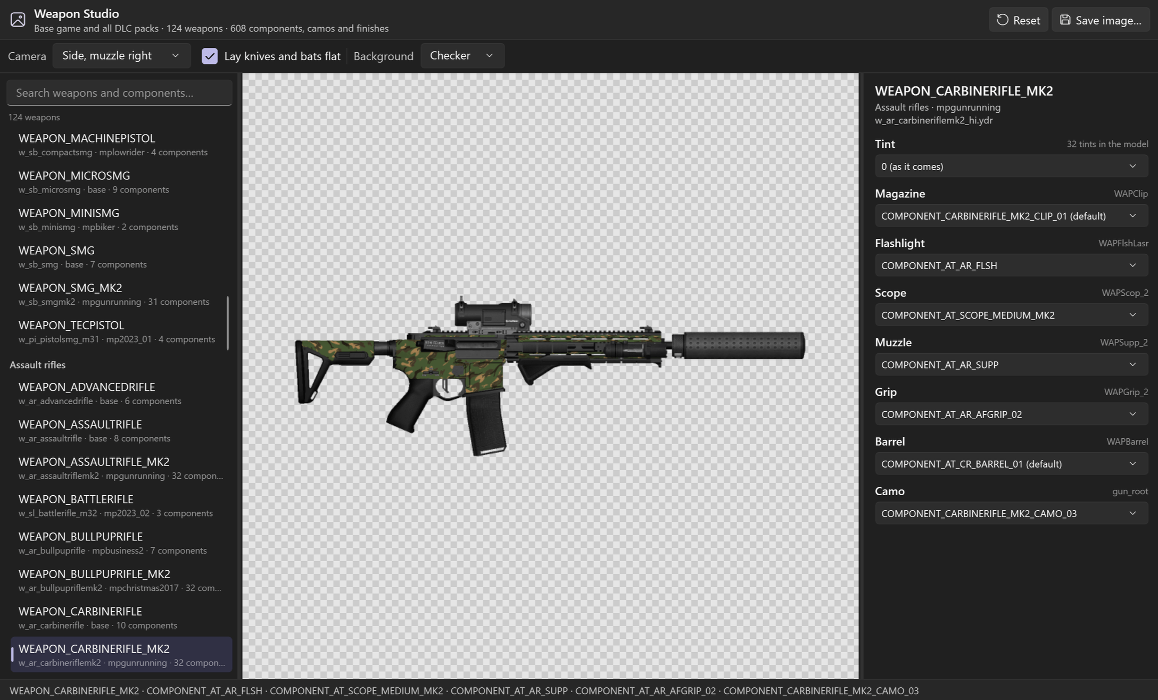
Task: Open the Magazine component dropdown
Action: coord(1011,216)
